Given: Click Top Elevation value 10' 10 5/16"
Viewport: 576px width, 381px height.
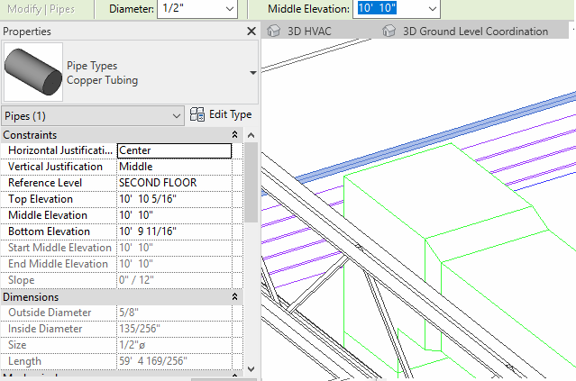Looking at the screenshot, I should pyautogui.click(x=174, y=199).
